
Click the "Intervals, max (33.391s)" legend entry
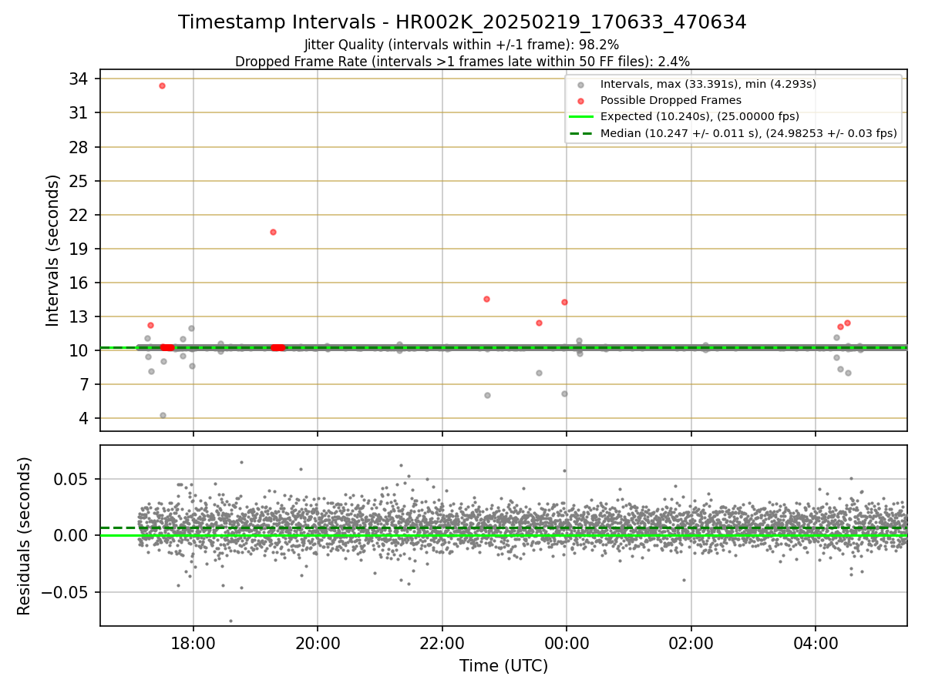click(x=708, y=84)
